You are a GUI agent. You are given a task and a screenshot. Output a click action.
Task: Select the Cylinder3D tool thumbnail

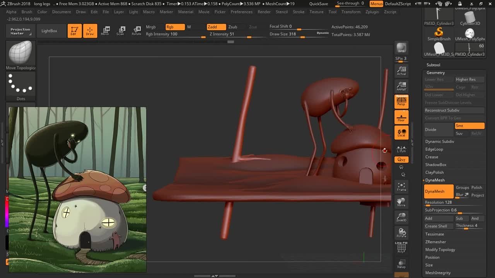(x=470, y=18)
